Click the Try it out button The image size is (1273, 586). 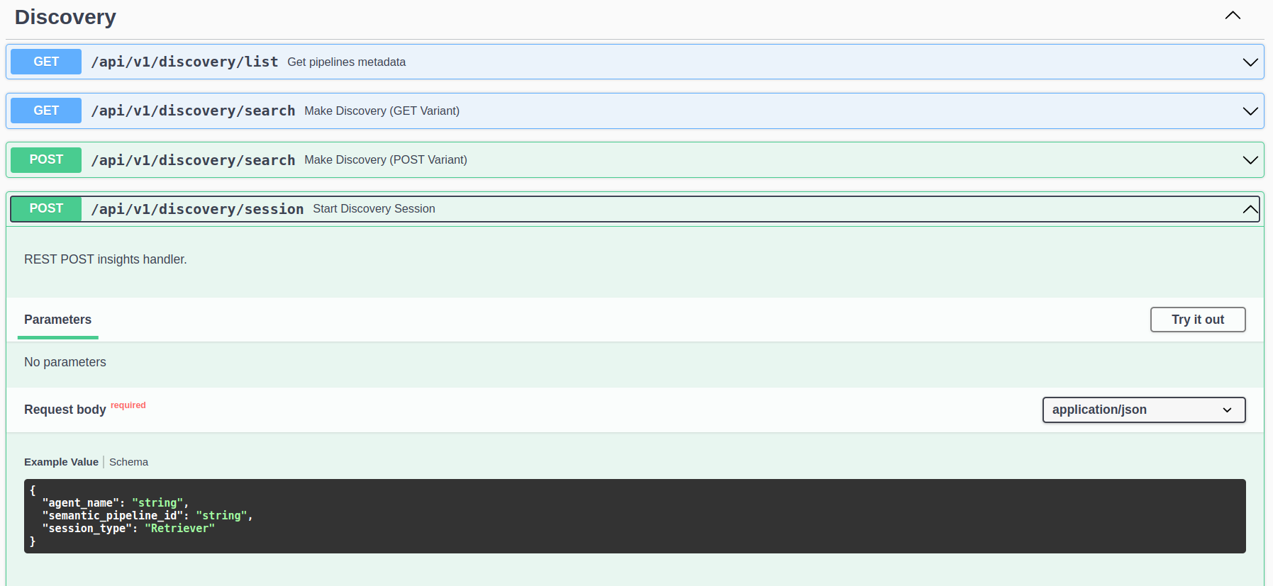pos(1198,320)
